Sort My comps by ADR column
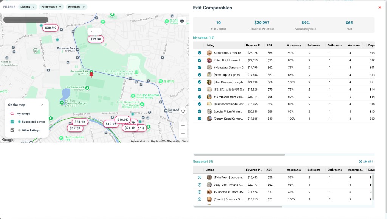Image resolution: width=387 pixels, height=219 pixels. coord(269,45)
